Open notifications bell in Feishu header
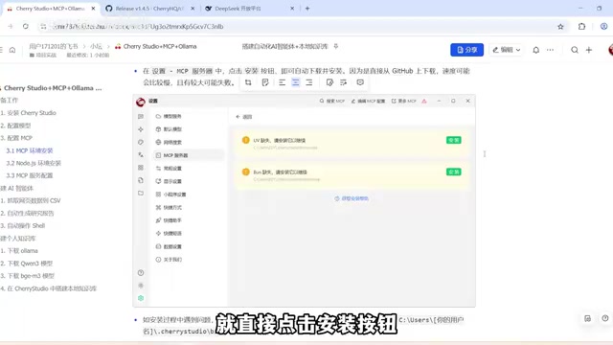The image size is (613, 345). coord(536,50)
